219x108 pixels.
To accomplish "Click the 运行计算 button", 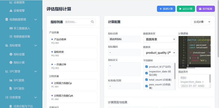I will 186,9.
